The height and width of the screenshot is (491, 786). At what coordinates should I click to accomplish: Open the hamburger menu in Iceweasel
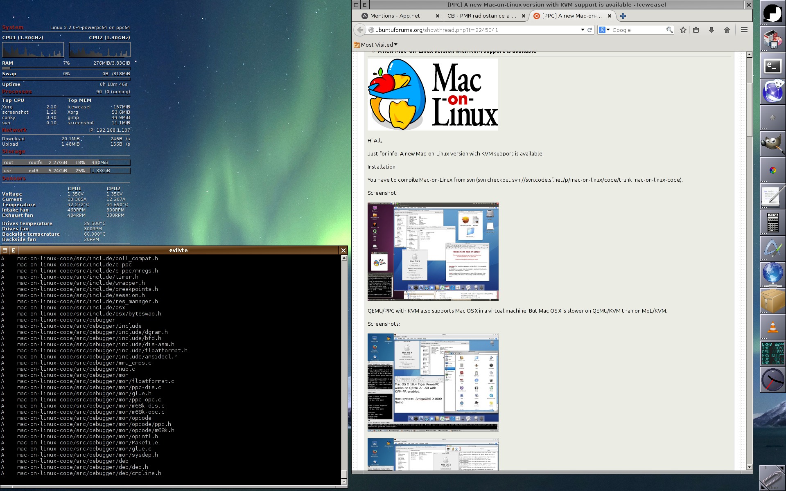(744, 30)
